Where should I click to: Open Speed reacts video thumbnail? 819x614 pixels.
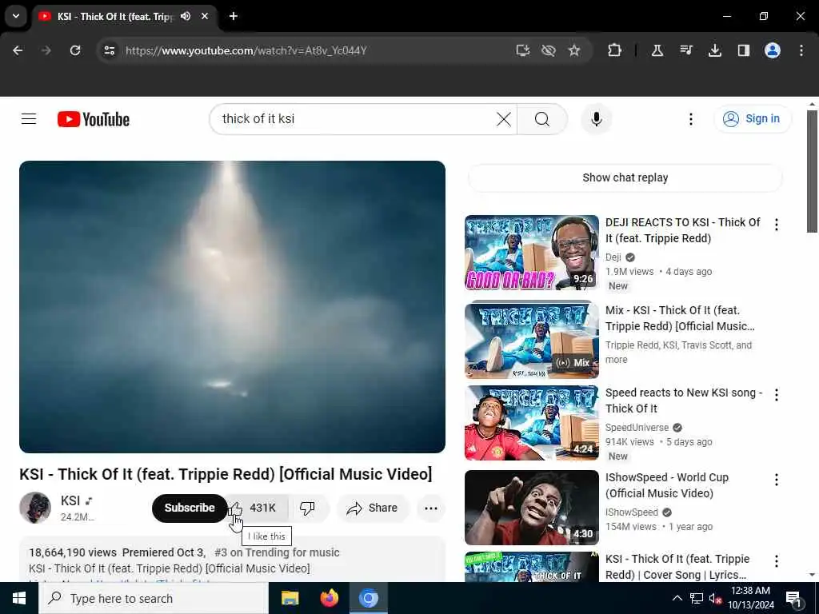tap(532, 423)
